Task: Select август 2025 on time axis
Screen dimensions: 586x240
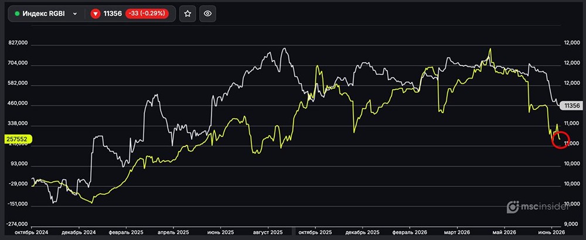Action: [x=270, y=232]
